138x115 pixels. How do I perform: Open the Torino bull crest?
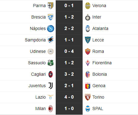(x=88, y=97)
